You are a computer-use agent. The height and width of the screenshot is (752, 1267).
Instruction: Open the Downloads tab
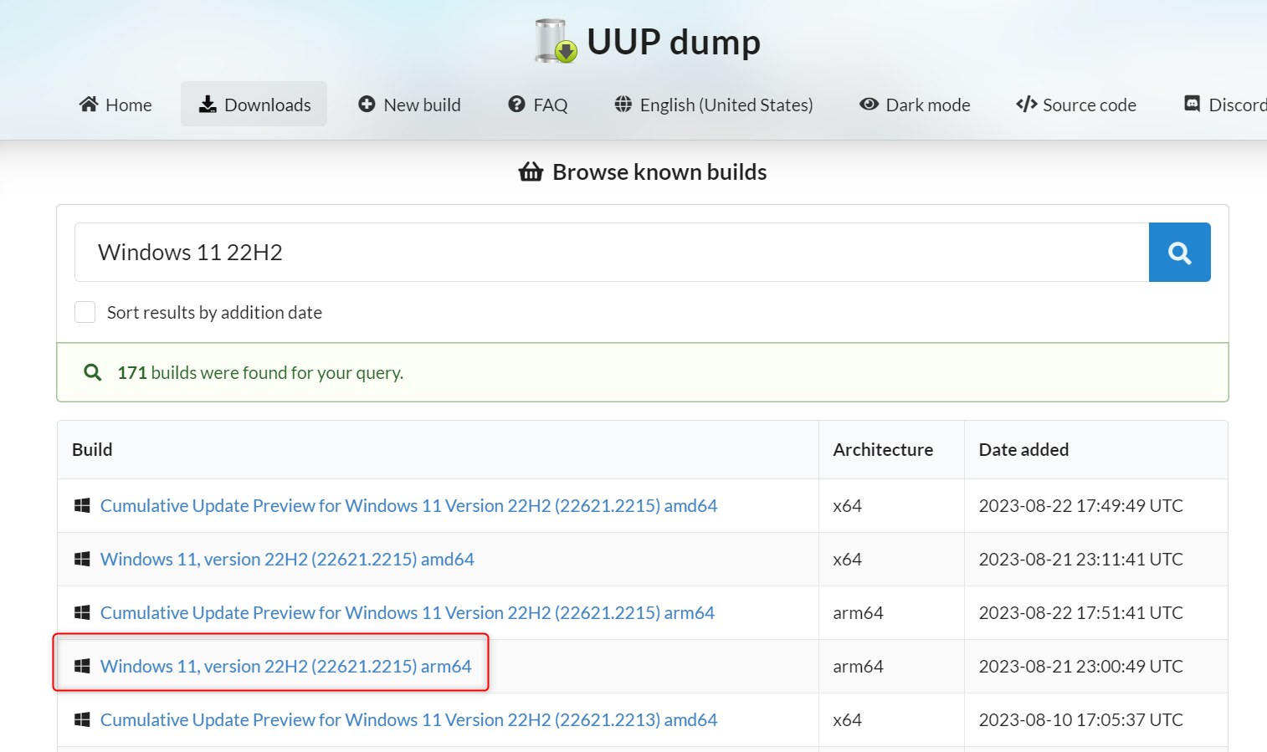click(254, 105)
